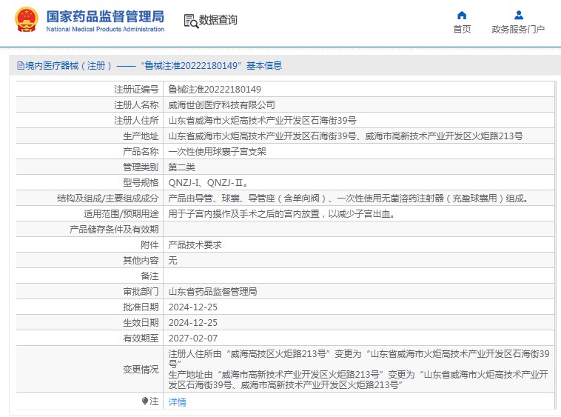The height and width of the screenshot is (417, 561).
Task: Click the value 鲁械注准20222180149 in the table
Action: click(x=215, y=89)
